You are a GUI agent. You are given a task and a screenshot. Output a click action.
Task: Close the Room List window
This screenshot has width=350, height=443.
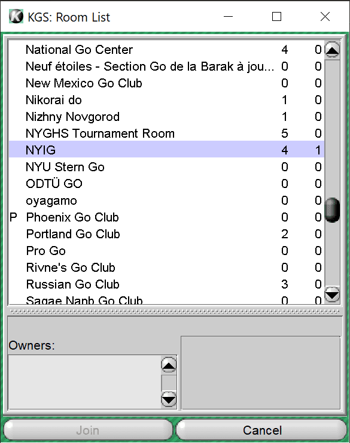coord(325,16)
